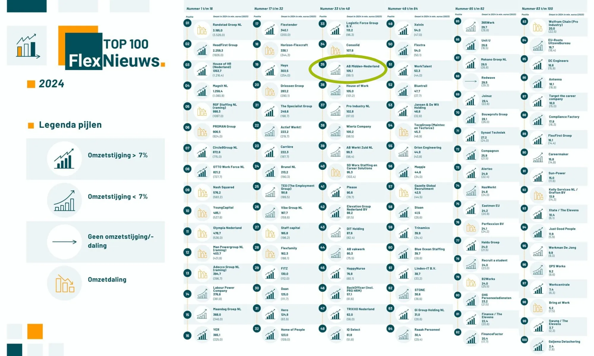The width and height of the screenshot is (594, 356).
Task: Click the growth icon beside Galjema Detachering
Action: pyautogui.click(x=538, y=346)
